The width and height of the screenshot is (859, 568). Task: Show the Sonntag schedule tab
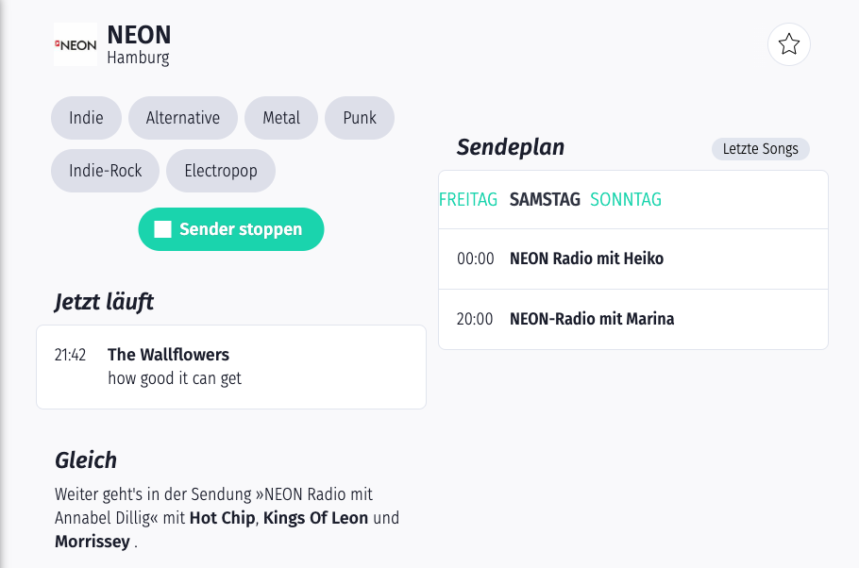626,199
